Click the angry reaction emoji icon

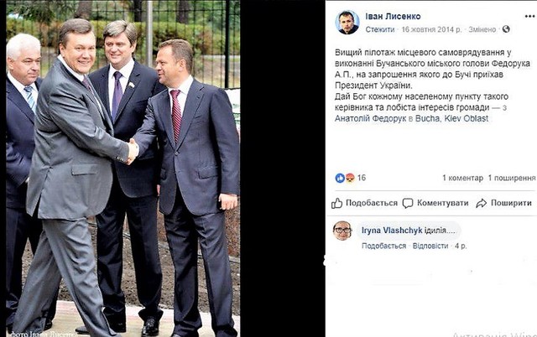pos(350,178)
